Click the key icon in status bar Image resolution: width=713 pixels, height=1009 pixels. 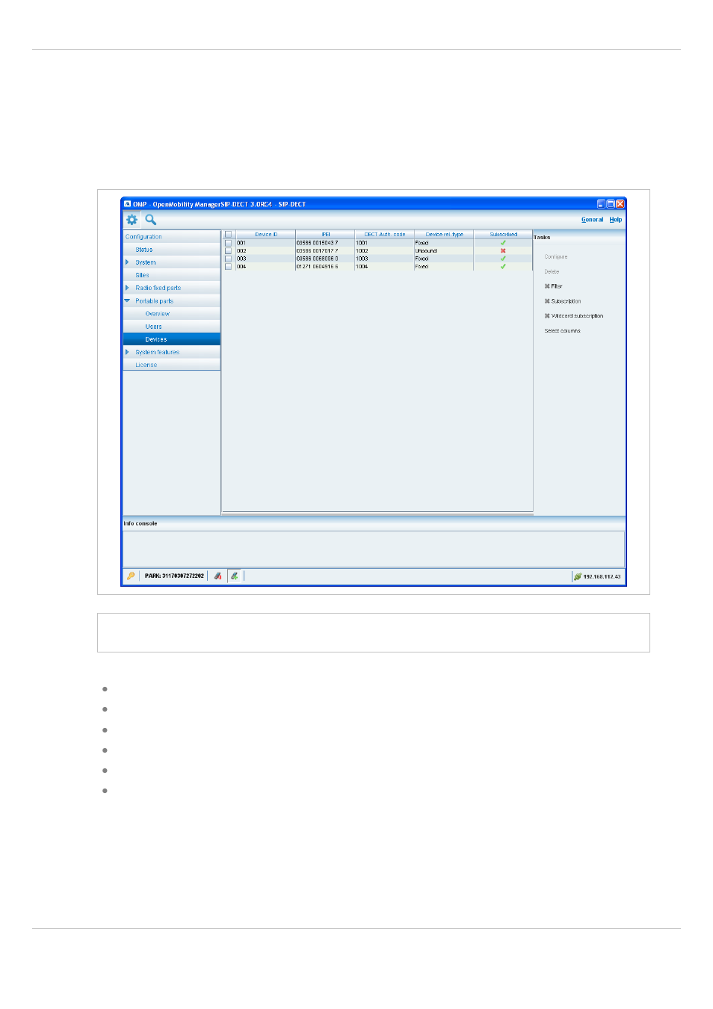pos(131,576)
